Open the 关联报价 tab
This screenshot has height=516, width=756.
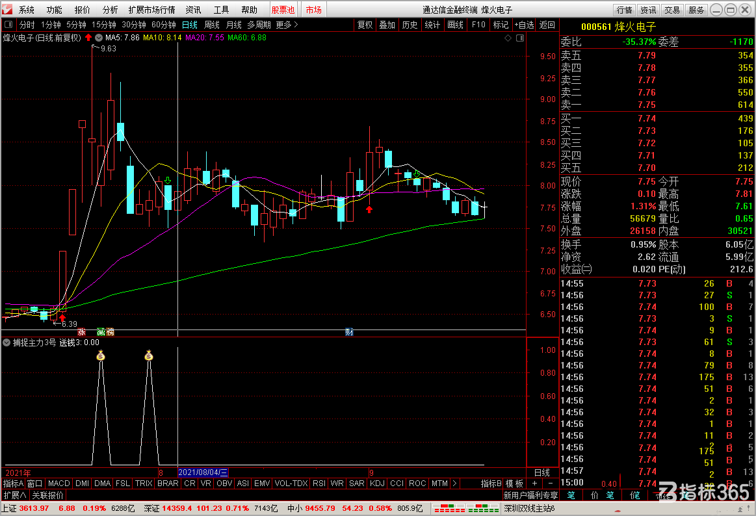(x=47, y=495)
